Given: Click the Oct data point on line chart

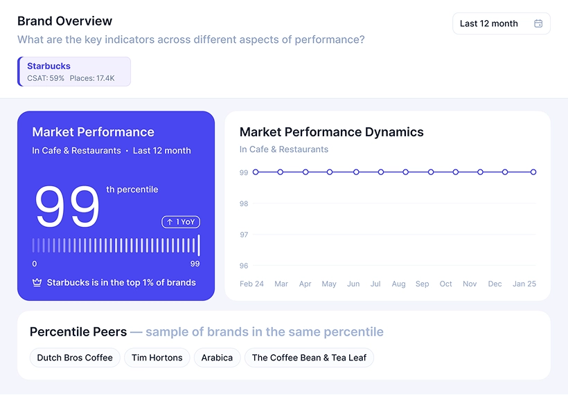Looking at the screenshot, I should click(x=455, y=172).
